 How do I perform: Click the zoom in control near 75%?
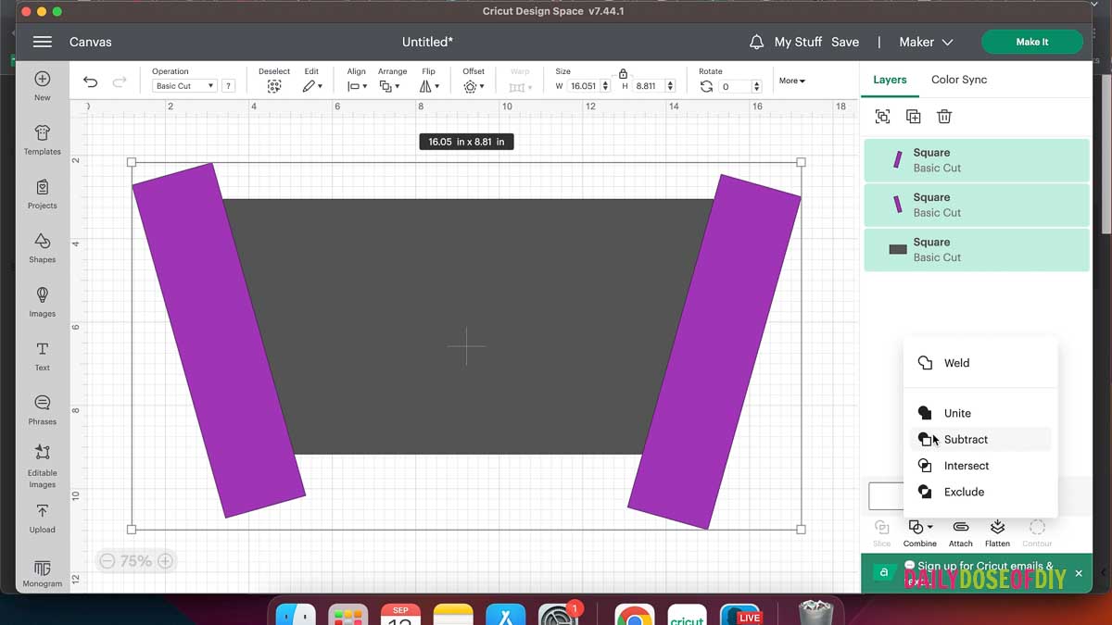165,560
